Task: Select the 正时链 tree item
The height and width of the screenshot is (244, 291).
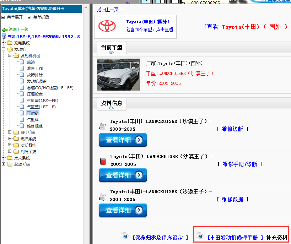Action: pyautogui.click(x=33, y=113)
